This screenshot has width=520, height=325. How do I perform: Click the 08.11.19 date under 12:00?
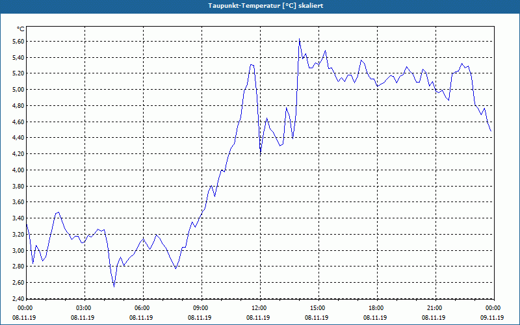(x=258, y=318)
